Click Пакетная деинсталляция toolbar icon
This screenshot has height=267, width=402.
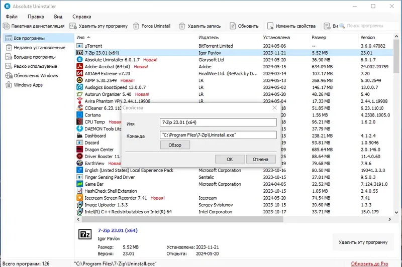[7, 26]
